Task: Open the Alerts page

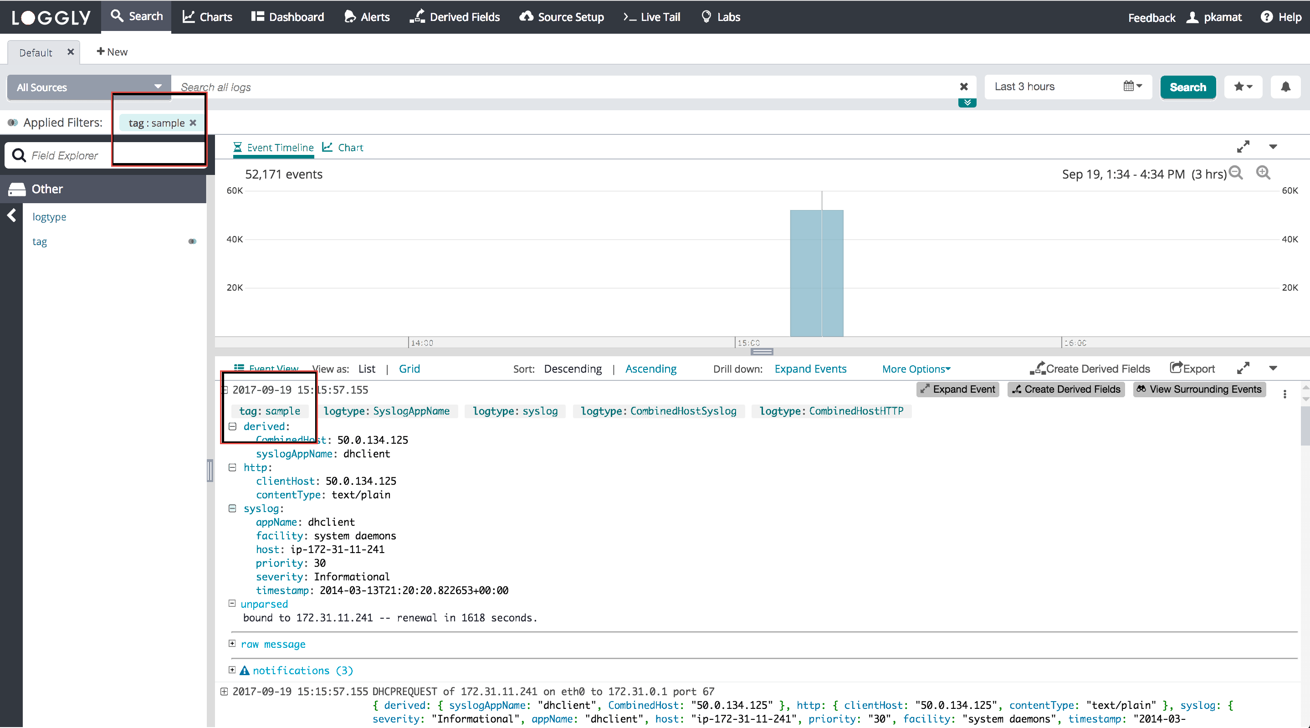Action: (x=367, y=17)
